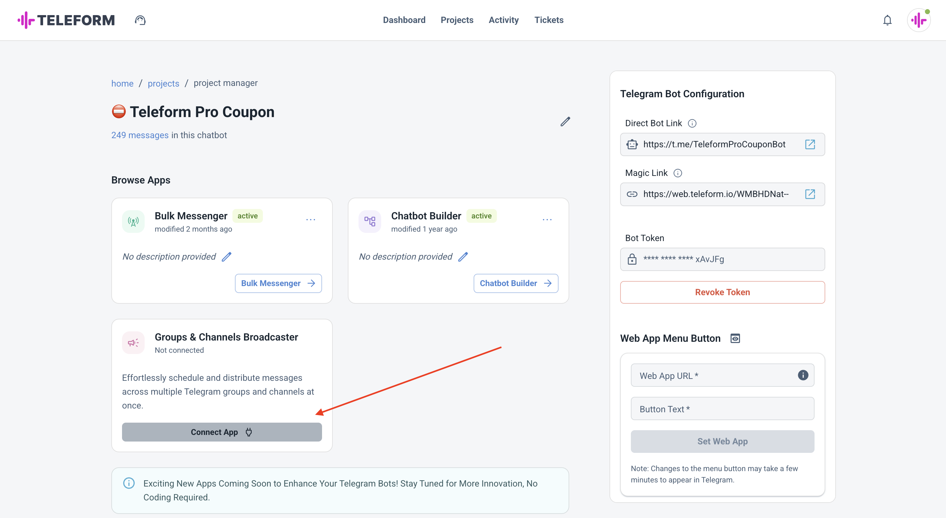Image resolution: width=946 pixels, height=518 pixels.
Task: Edit Bulk Messenger description pencil
Action: click(226, 257)
